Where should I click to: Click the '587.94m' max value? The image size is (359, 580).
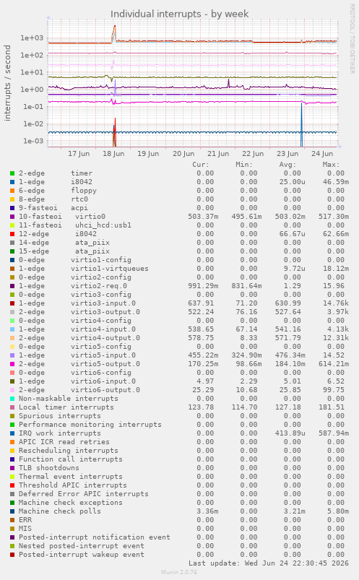click(x=334, y=433)
